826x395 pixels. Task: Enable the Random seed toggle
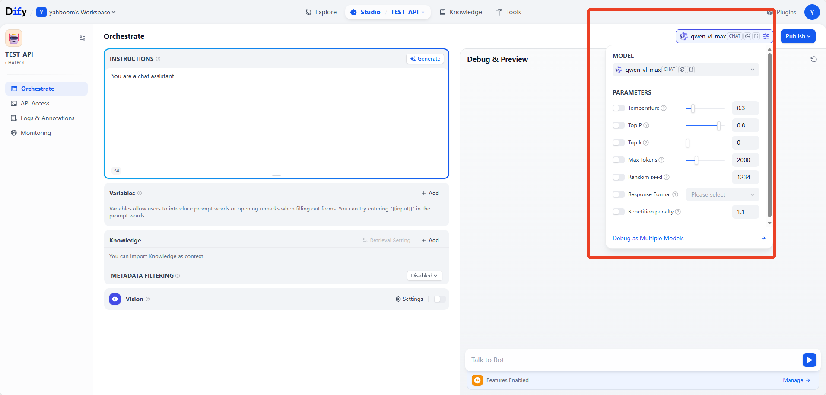point(619,177)
